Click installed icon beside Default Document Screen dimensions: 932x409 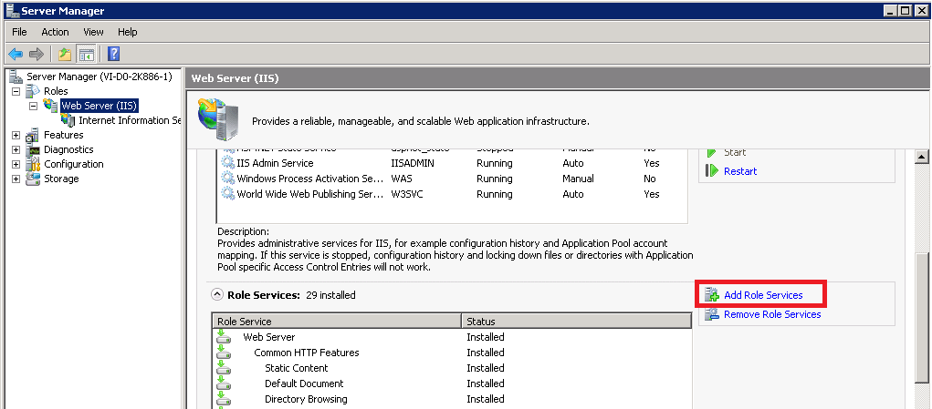(224, 383)
